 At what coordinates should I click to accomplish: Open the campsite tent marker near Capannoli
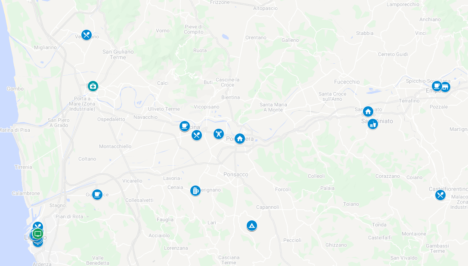pyautogui.click(x=251, y=226)
